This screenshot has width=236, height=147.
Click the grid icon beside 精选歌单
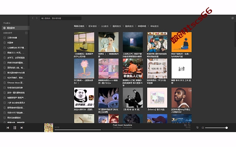tap(4, 28)
